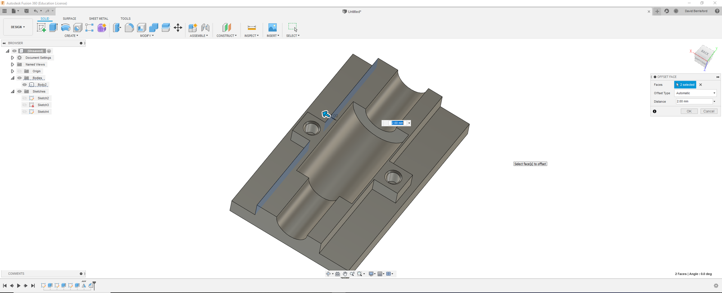Screen dimensions: 722x293
Task: Switch to the SURFACE tab
Action: (69, 19)
